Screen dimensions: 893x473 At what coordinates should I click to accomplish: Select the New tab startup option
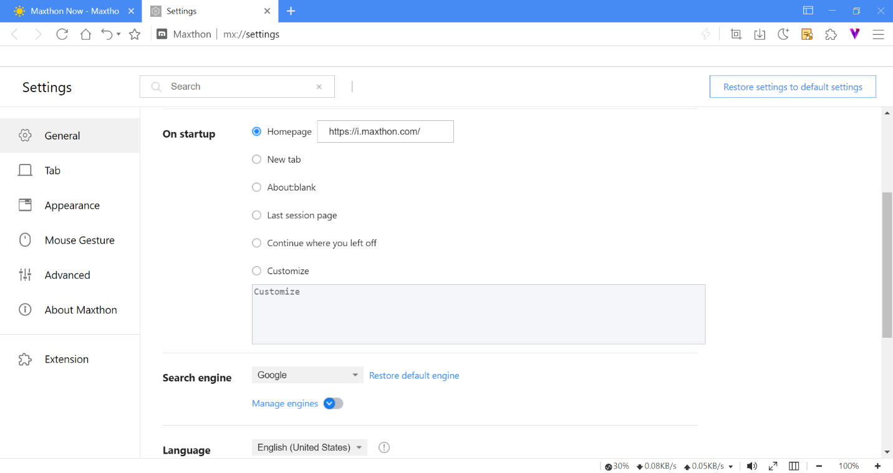[256, 160]
